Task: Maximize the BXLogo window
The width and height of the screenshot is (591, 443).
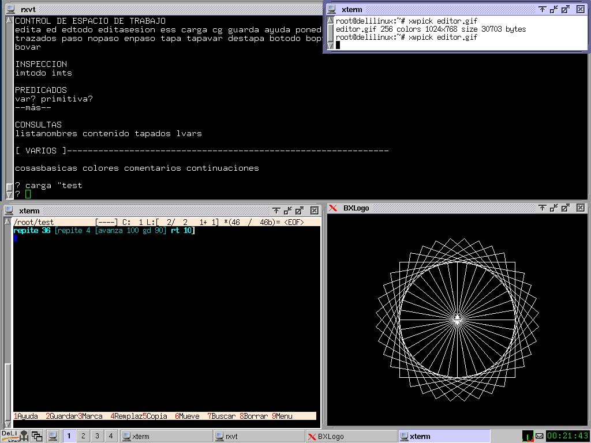Action: (566, 208)
